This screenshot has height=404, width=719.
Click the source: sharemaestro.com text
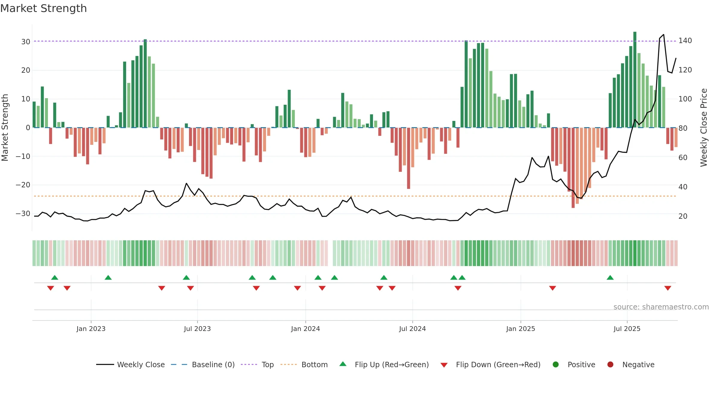(661, 307)
